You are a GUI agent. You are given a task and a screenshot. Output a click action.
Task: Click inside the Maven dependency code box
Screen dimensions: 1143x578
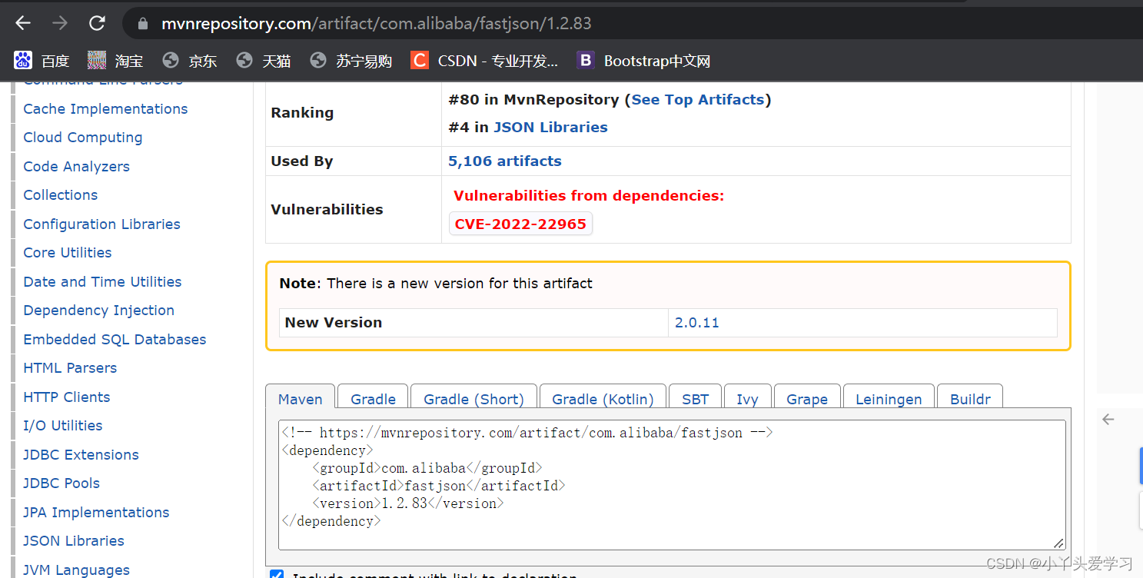[672, 485]
